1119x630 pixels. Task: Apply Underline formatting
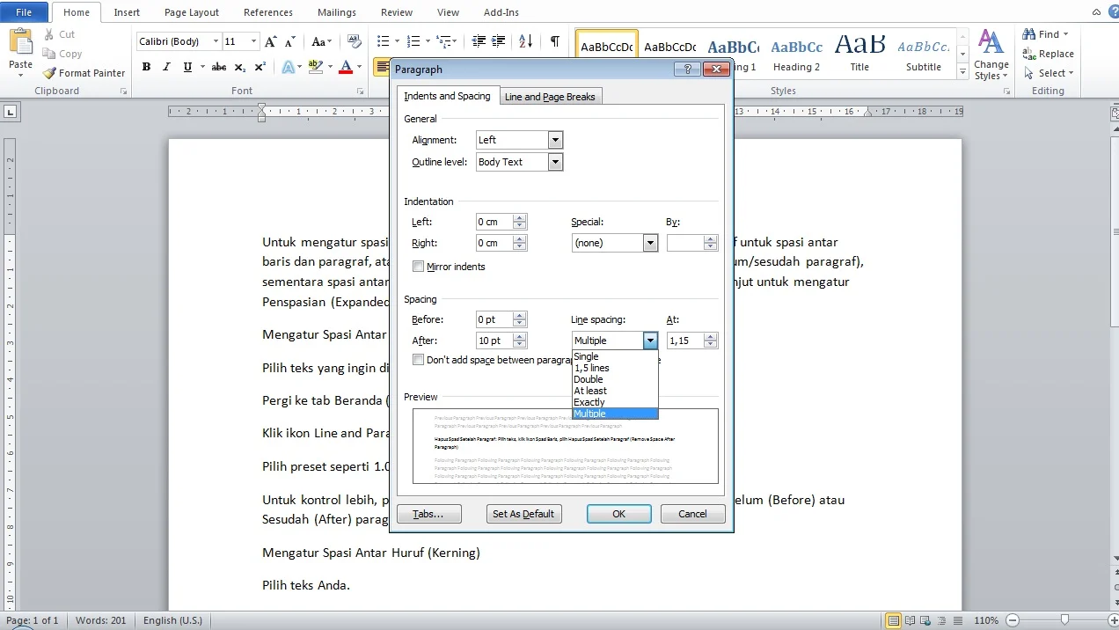[x=187, y=67]
